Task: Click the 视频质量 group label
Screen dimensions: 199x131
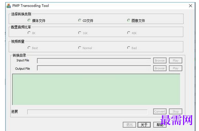Action: pos(18,41)
